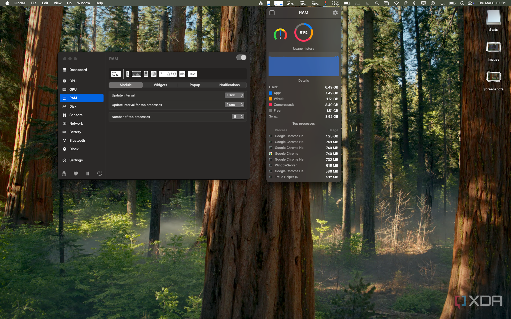This screenshot has width=511, height=319.
Task: Change the number of top processes dropdown
Action: pos(238,117)
